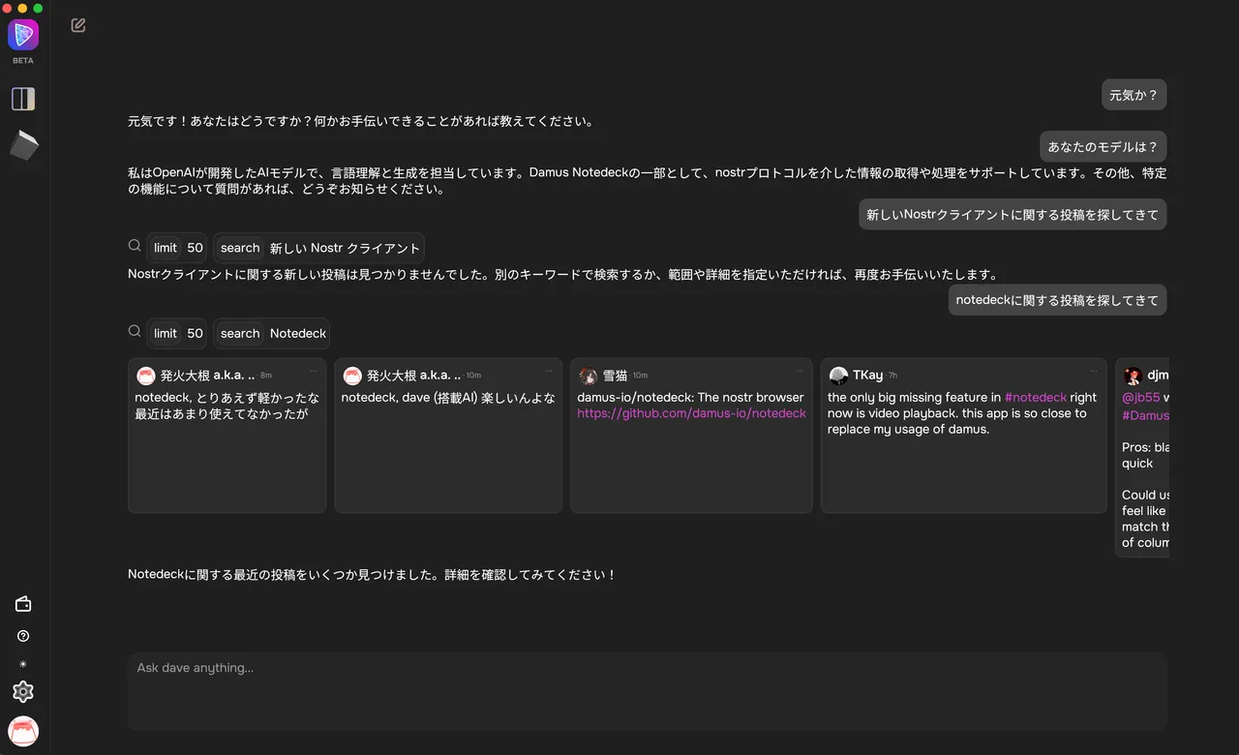Click the note text "damus-io/notedeck: The nostr browser"
This screenshot has height=755, width=1239.
pos(690,397)
